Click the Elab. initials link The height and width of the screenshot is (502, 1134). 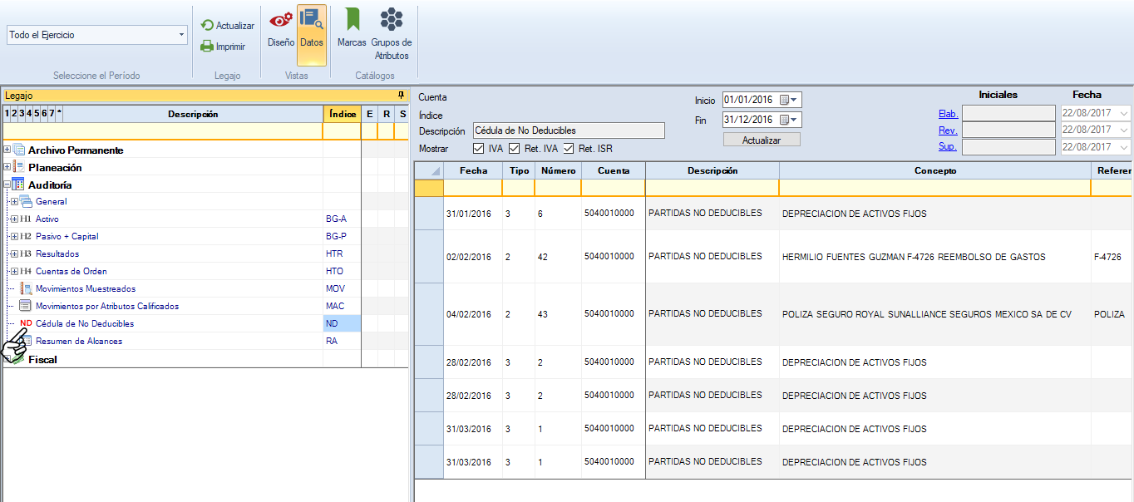pos(948,114)
